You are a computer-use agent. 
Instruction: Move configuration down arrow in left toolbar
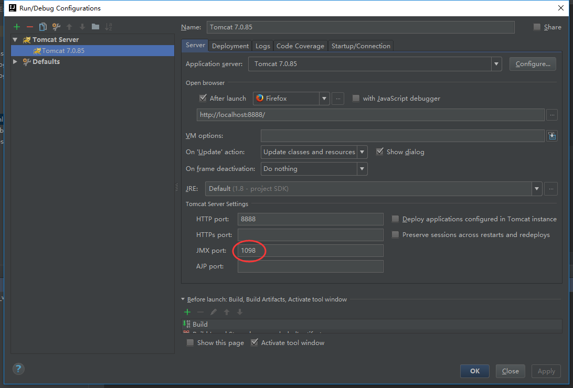pyautogui.click(x=82, y=27)
